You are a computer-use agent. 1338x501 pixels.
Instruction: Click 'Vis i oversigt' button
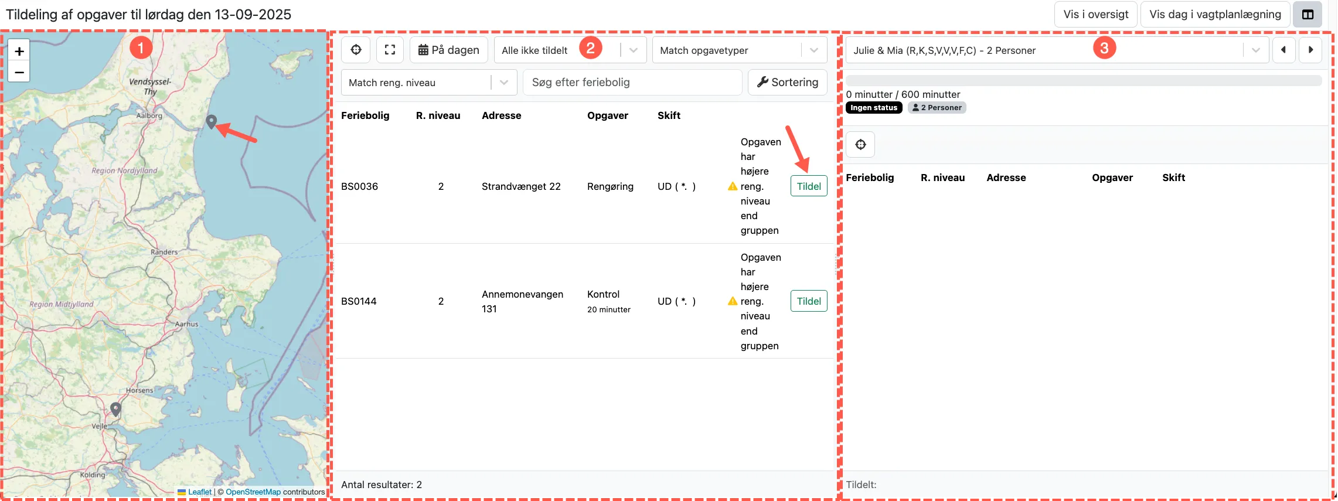(1095, 15)
